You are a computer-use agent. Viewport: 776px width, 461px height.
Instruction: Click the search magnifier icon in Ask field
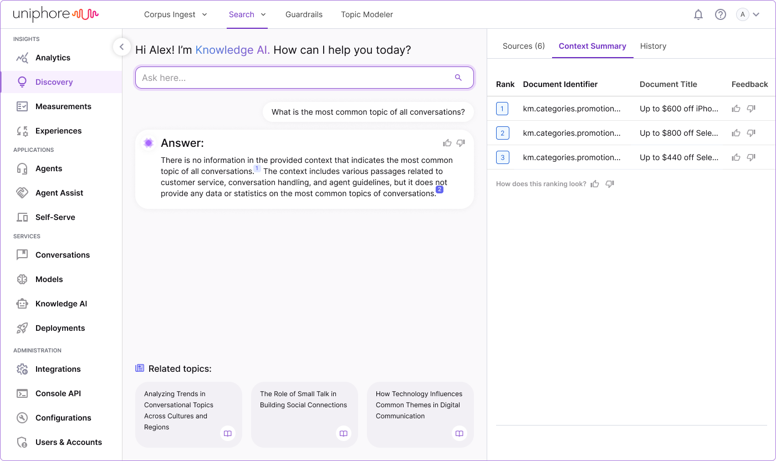[458, 78]
